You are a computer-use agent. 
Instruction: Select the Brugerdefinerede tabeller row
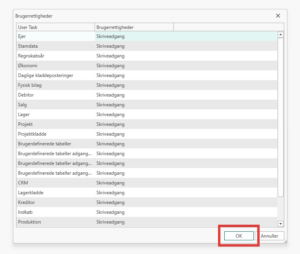(x=147, y=143)
